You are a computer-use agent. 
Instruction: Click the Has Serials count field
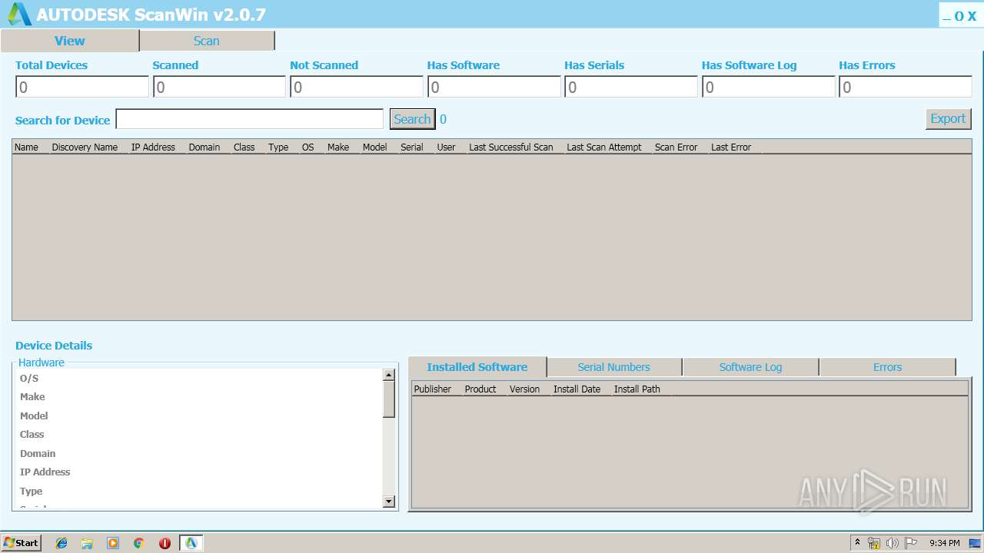click(x=631, y=88)
